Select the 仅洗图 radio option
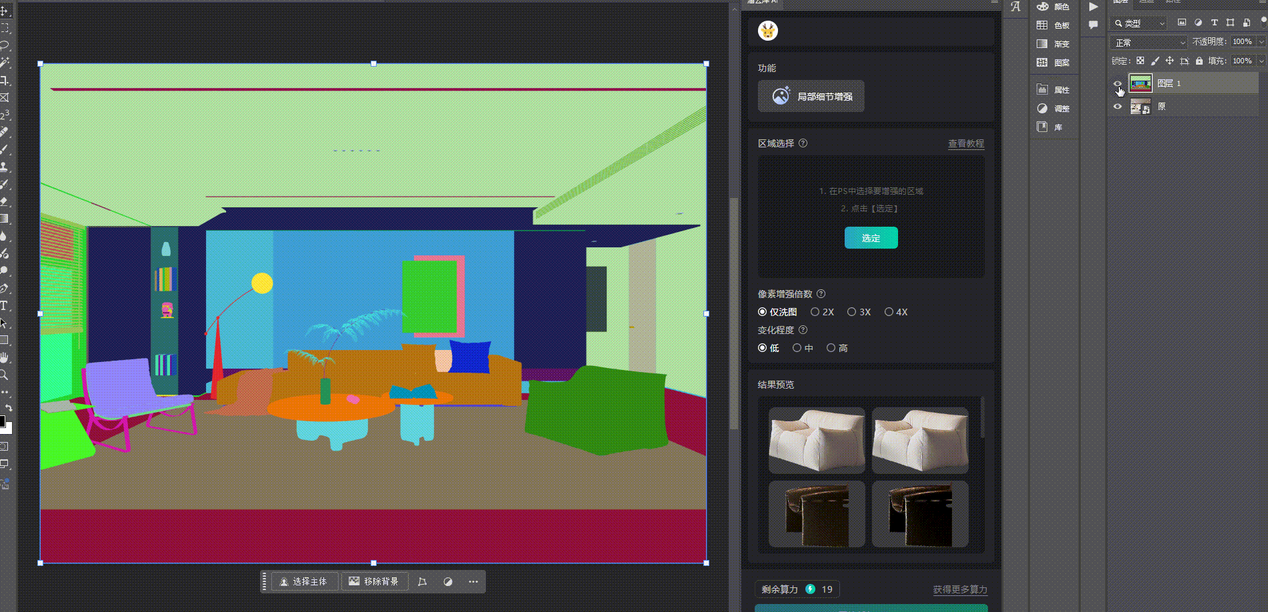Viewport: 1268px width, 612px height. click(777, 312)
